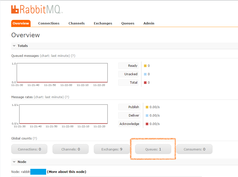Click the Channels: 0 count button
Viewport: 238px width, 177px height.
[71, 149]
